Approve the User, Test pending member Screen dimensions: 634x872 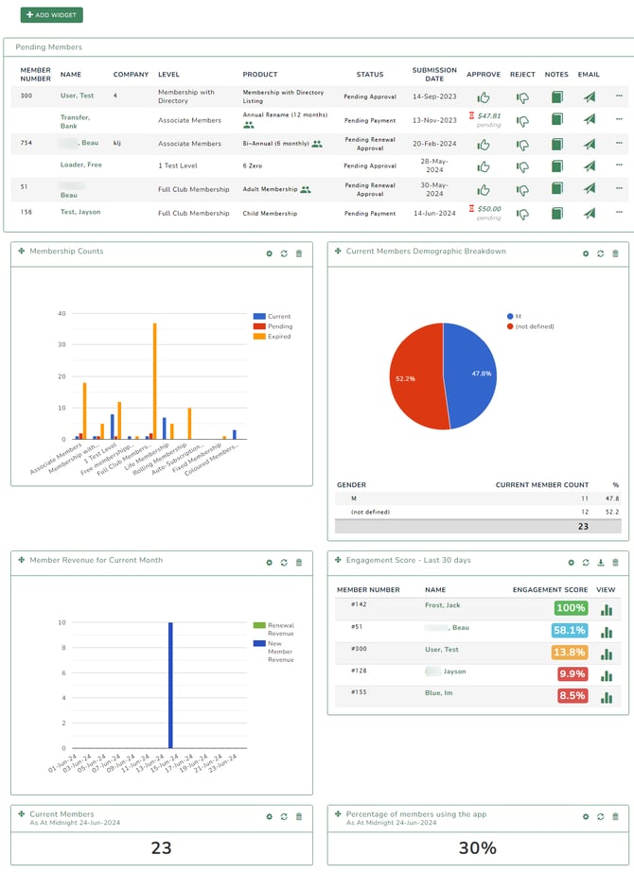click(x=484, y=96)
